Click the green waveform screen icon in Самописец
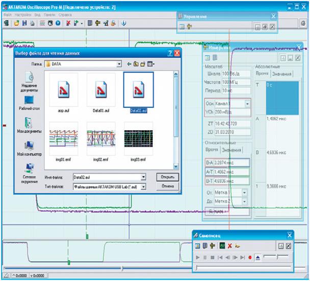This screenshot has height=281, width=310. (222, 246)
